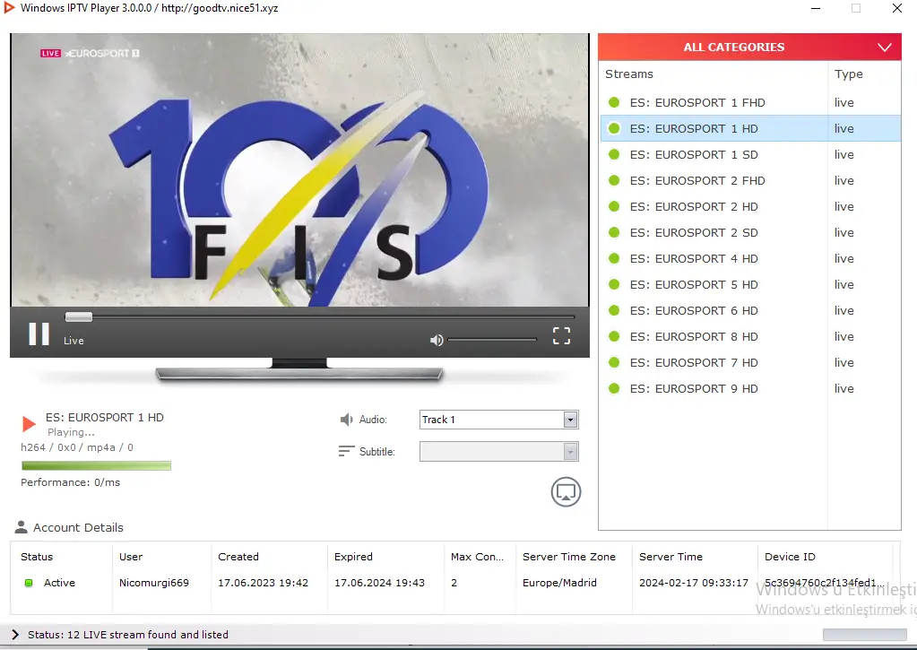The height and width of the screenshot is (650, 917).
Task: Click green status dot of EUROSPORT 1 SD
Action: click(614, 154)
